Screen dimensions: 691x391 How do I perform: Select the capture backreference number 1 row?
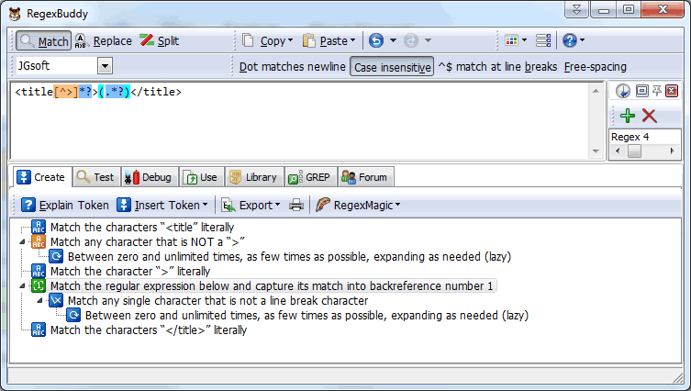click(x=272, y=286)
